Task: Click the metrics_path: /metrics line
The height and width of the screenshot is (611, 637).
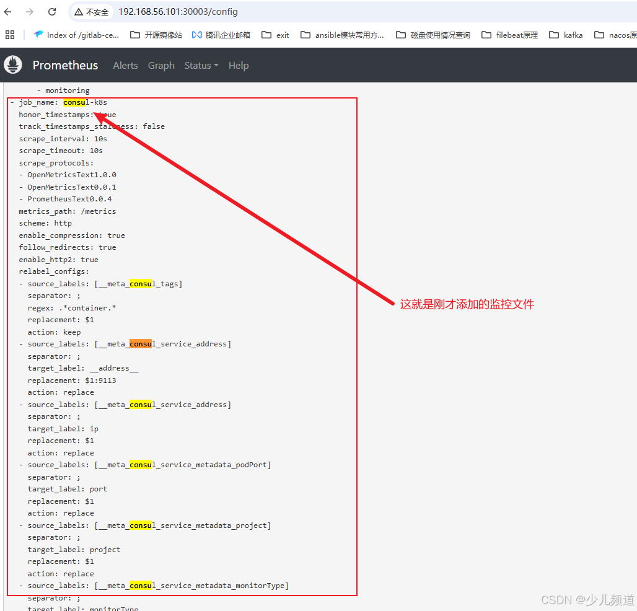Action: pos(68,211)
